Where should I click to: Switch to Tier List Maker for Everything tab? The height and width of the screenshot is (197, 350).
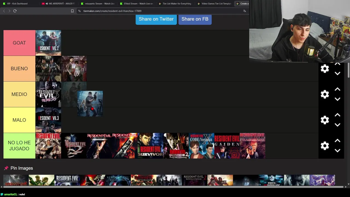(x=176, y=4)
